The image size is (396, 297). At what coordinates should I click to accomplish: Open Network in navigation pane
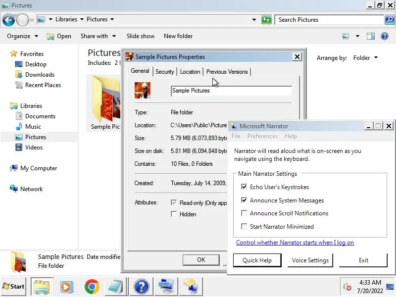pyautogui.click(x=31, y=189)
